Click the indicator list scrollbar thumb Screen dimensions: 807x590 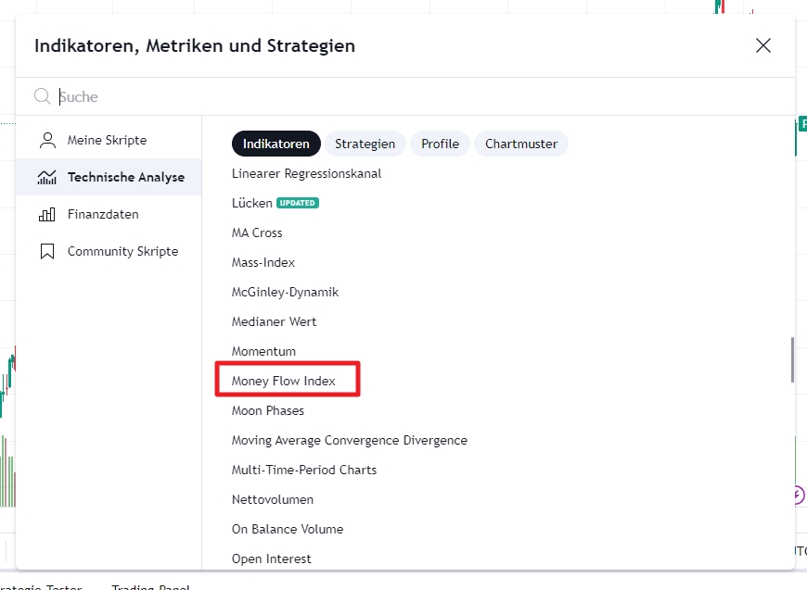click(x=792, y=359)
